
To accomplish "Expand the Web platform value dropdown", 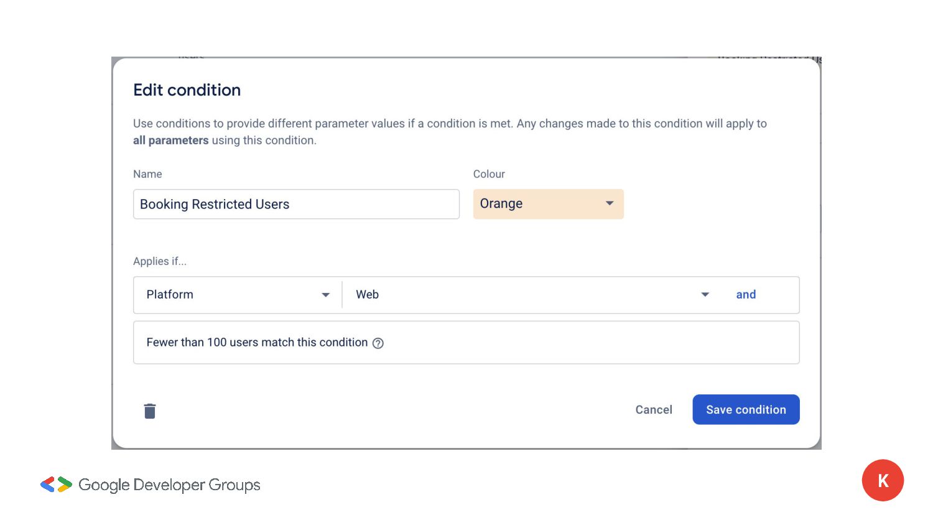I will (x=529, y=295).
